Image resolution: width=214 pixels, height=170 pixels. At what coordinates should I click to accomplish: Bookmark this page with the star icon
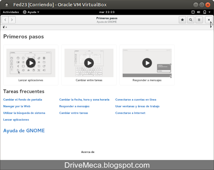pyautogui.click(x=182, y=20)
